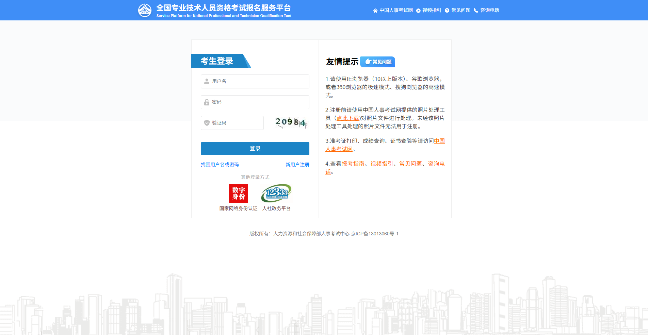
Task: Click the play icon next to 视频指引
Action: click(418, 10)
